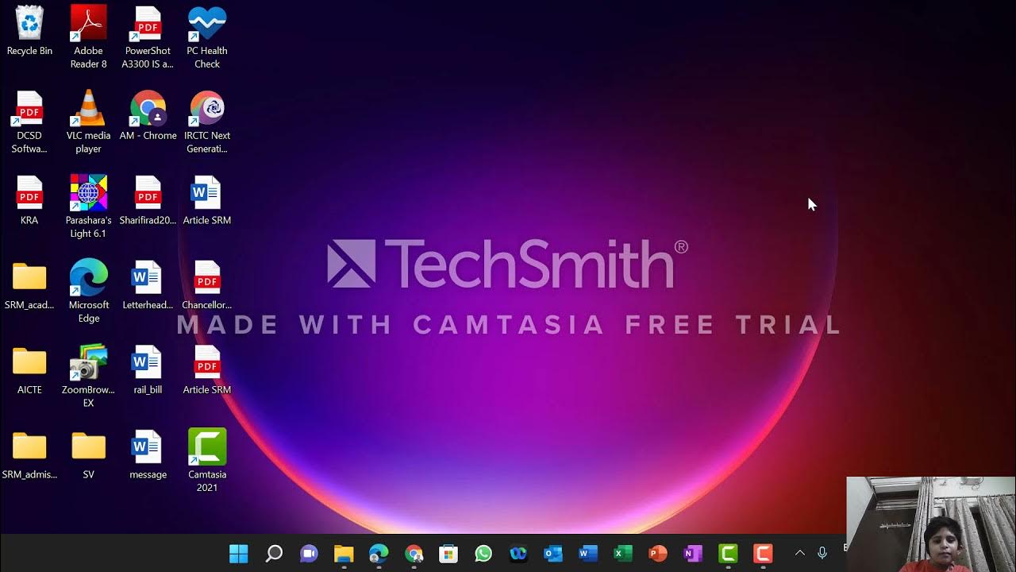The height and width of the screenshot is (572, 1016).
Task: Select the Article SRM Word document
Action: pos(207,200)
